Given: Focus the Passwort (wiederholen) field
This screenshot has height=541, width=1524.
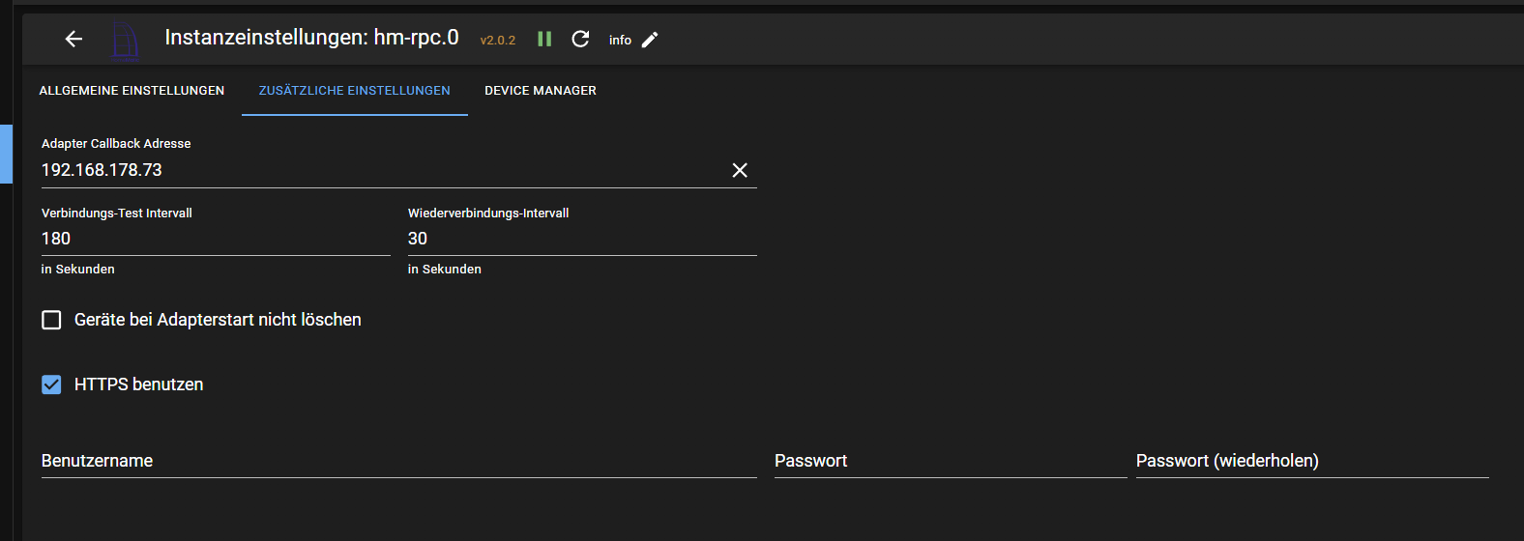Looking at the screenshot, I should pos(1311,462).
